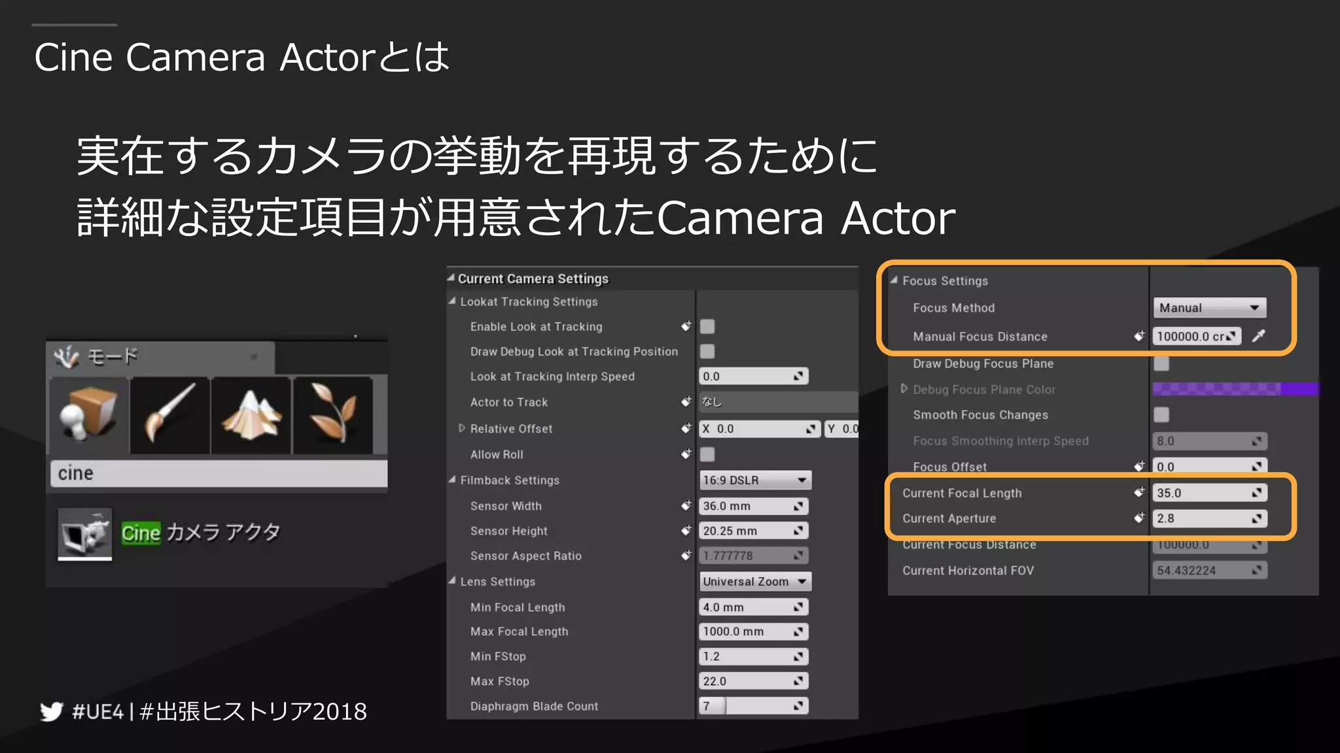Viewport: 1340px width, 753px height.
Task: Click keyframe icon for Current Focal Length
Action: pyautogui.click(x=1139, y=493)
